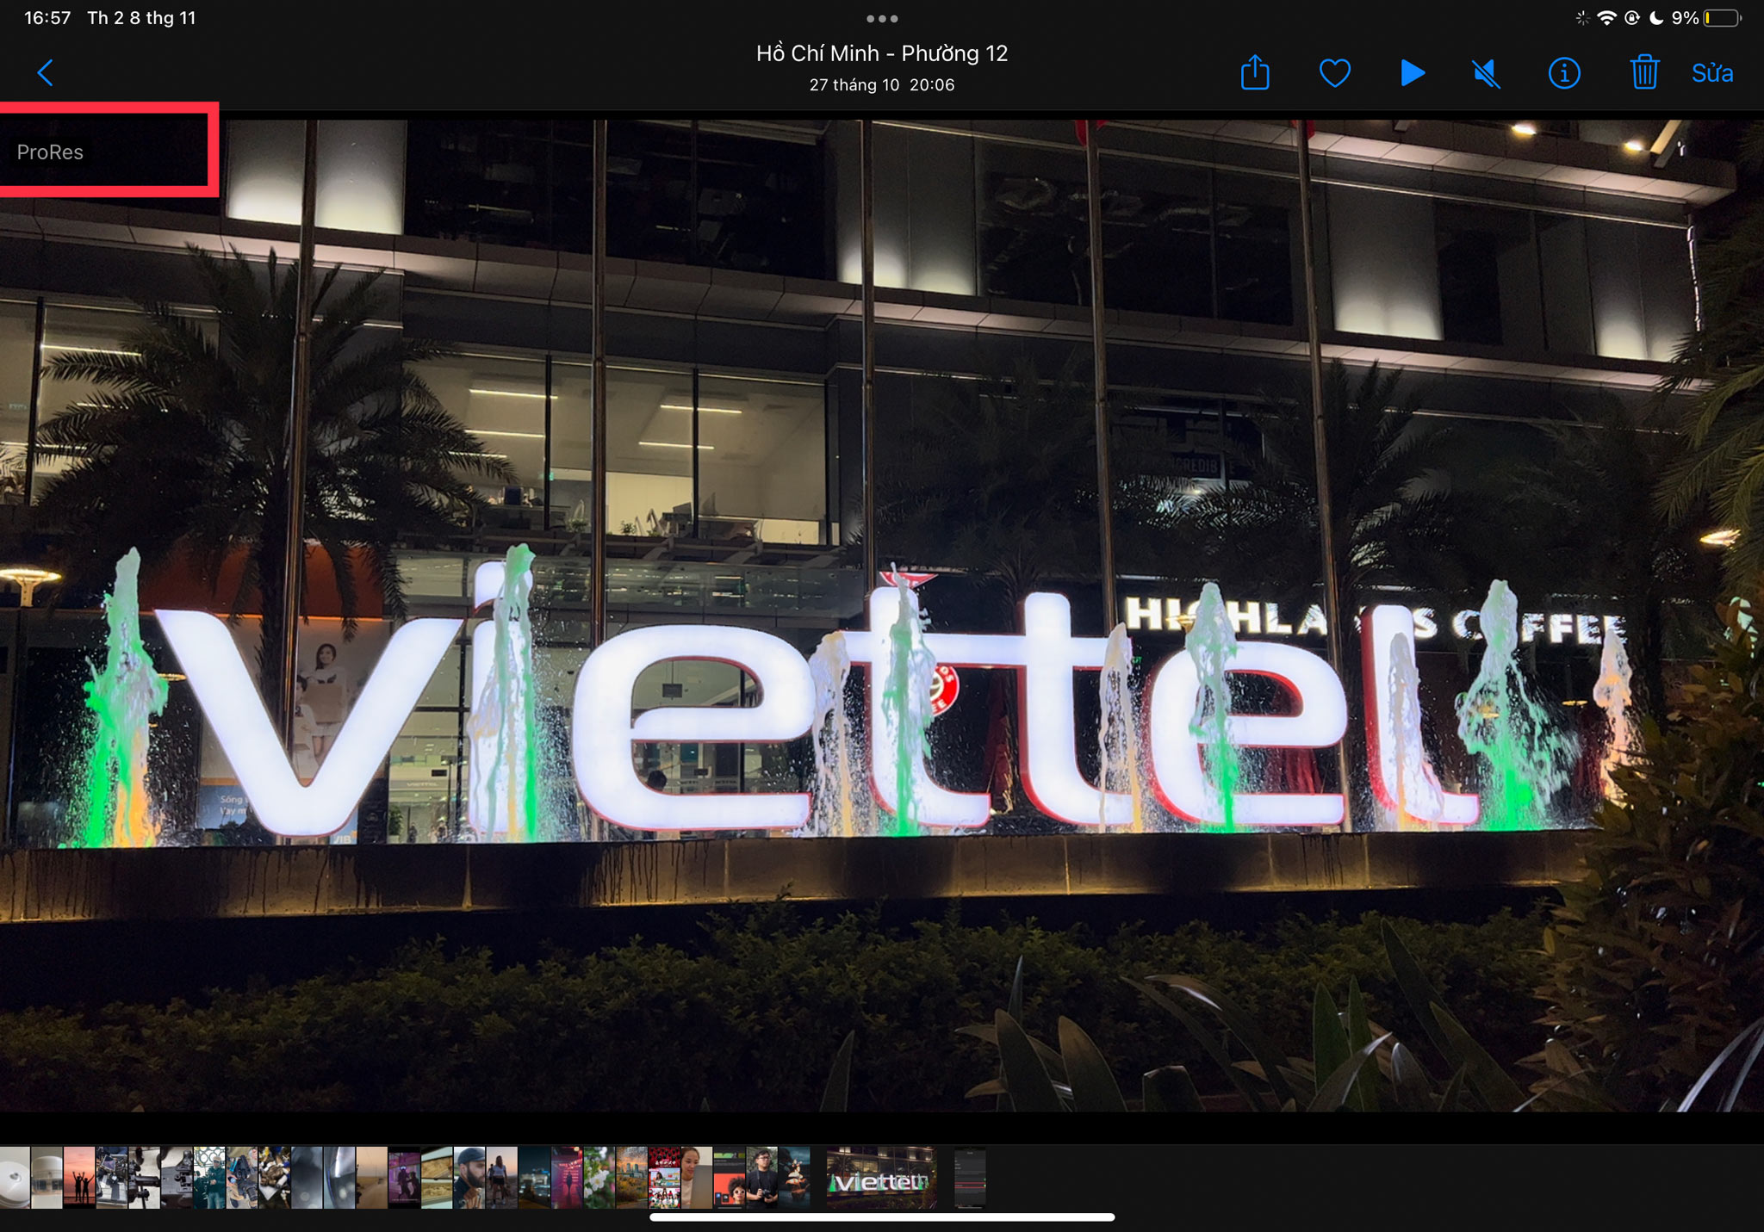Image resolution: width=1764 pixels, height=1232 pixels.
Task: Tap the 27 tháng 10 20:06 date label
Action: (x=882, y=84)
